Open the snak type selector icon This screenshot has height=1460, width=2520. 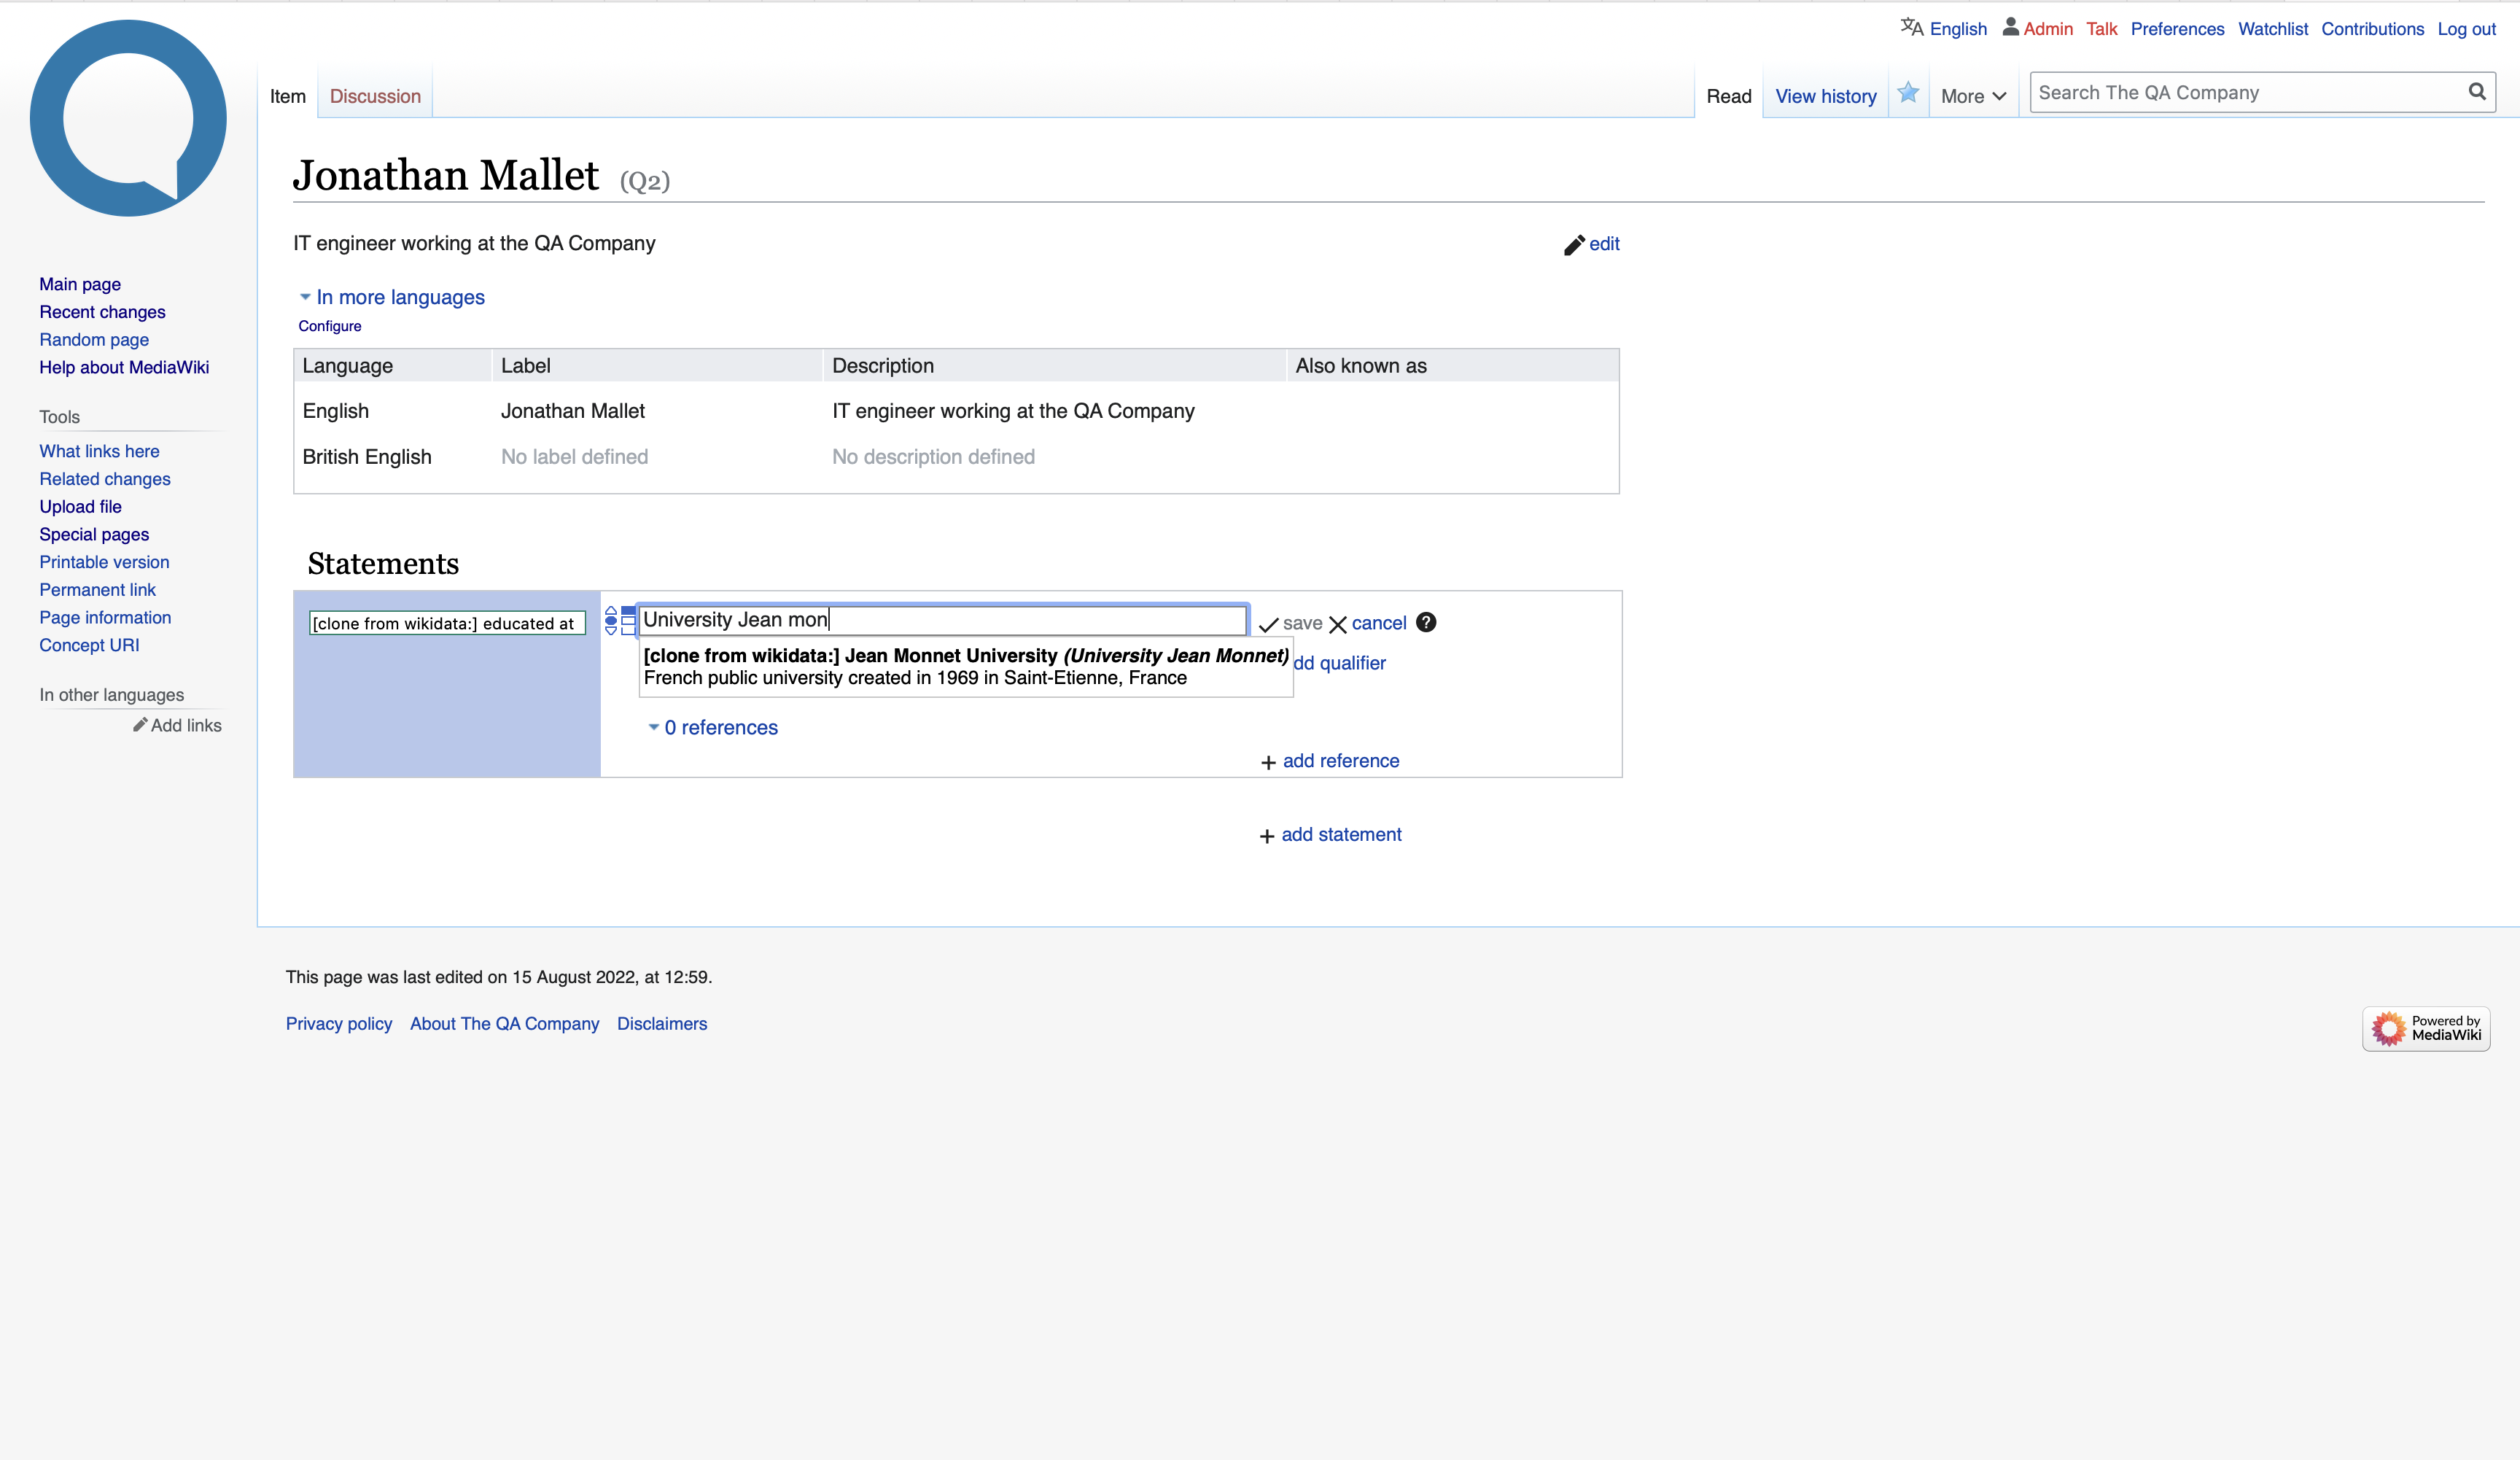pyautogui.click(x=628, y=620)
